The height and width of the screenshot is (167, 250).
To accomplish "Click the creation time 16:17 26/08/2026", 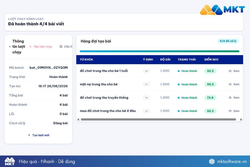I will pos(53,86).
